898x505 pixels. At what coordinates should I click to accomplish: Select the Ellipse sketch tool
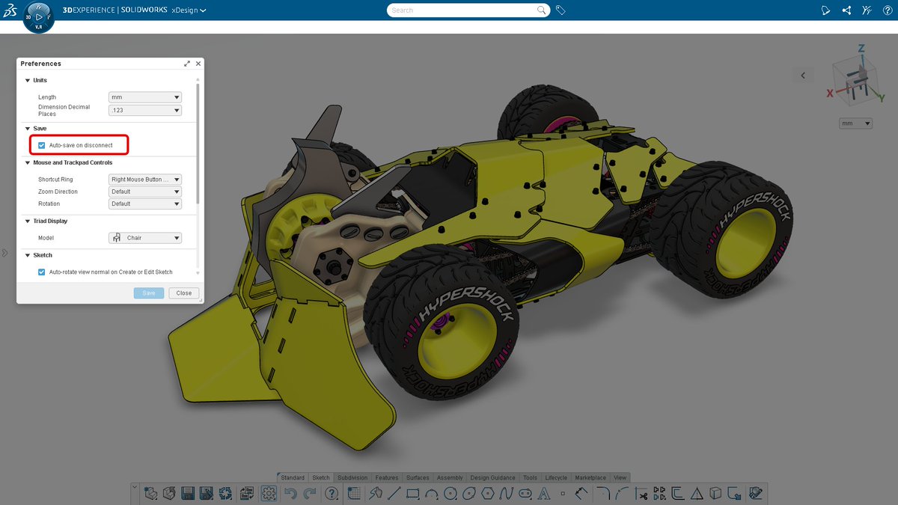pyautogui.click(x=469, y=493)
